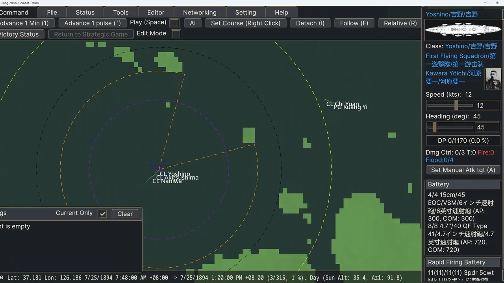
Task: Click the Speed value input field
Action: point(487,105)
